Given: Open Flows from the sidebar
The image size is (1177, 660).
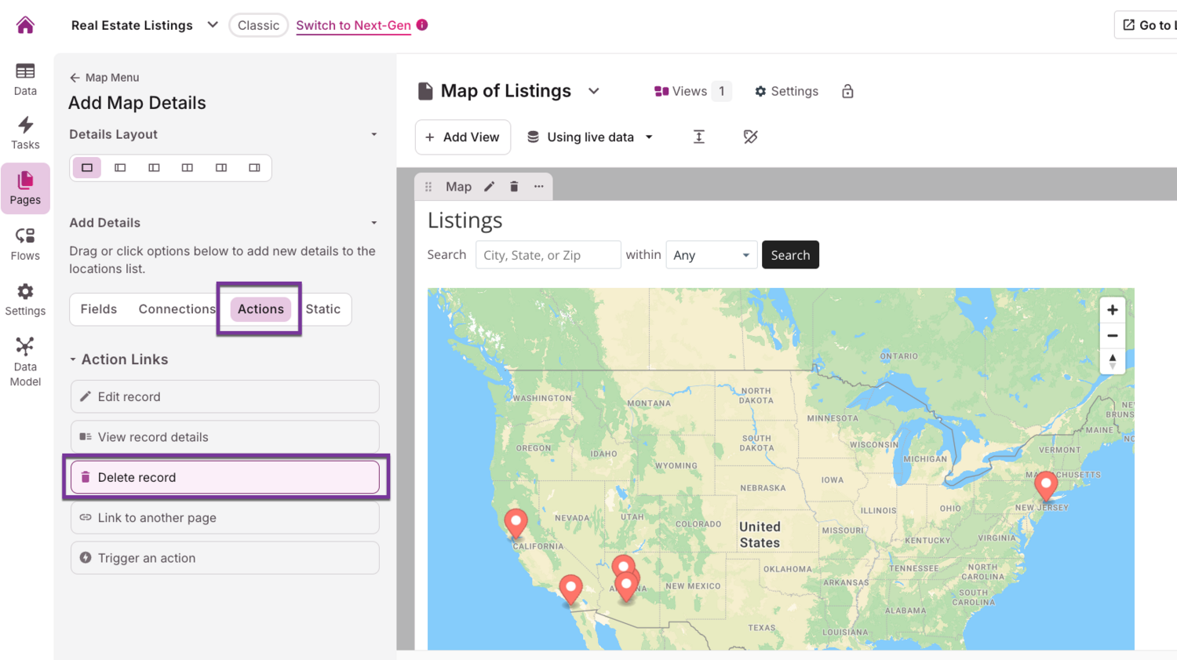Looking at the screenshot, I should [25, 244].
